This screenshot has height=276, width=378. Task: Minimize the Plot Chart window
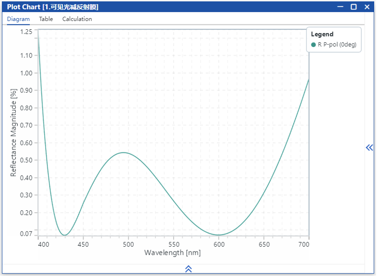coord(340,7)
